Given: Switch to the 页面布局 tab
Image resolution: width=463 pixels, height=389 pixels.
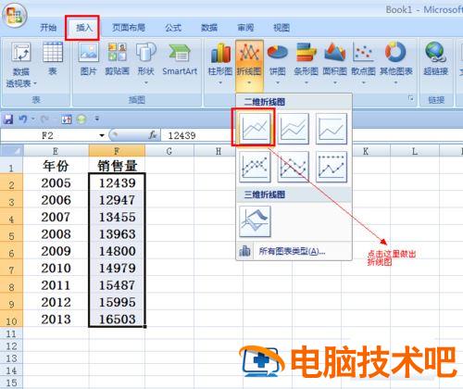Looking at the screenshot, I should point(129,28).
